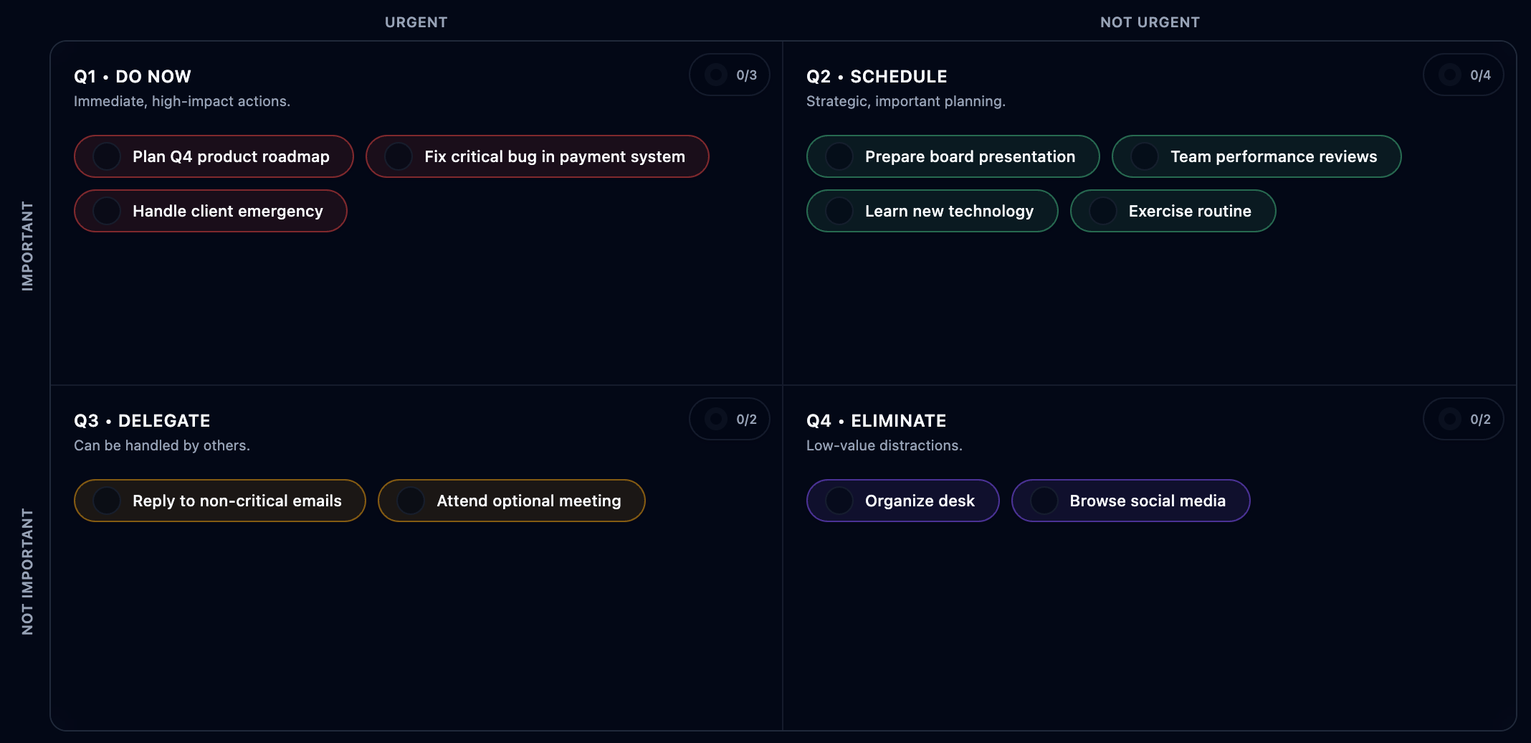Click the Q3 progress ring icon
1531x743 pixels.
coord(715,419)
